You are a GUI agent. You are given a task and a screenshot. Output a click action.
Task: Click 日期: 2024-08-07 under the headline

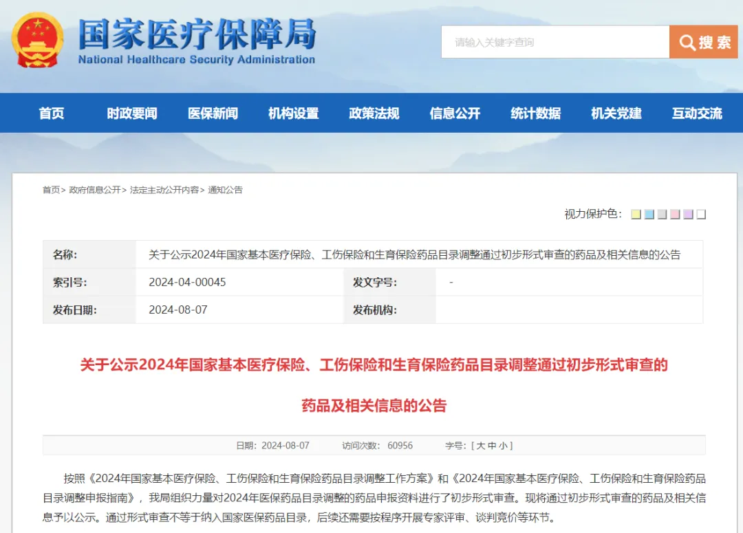(x=273, y=446)
